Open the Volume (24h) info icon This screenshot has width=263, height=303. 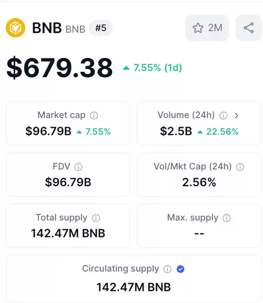[x=223, y=115]
